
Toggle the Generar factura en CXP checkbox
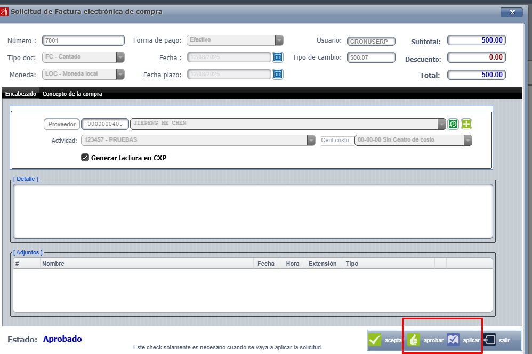click(x=85, y=158)
